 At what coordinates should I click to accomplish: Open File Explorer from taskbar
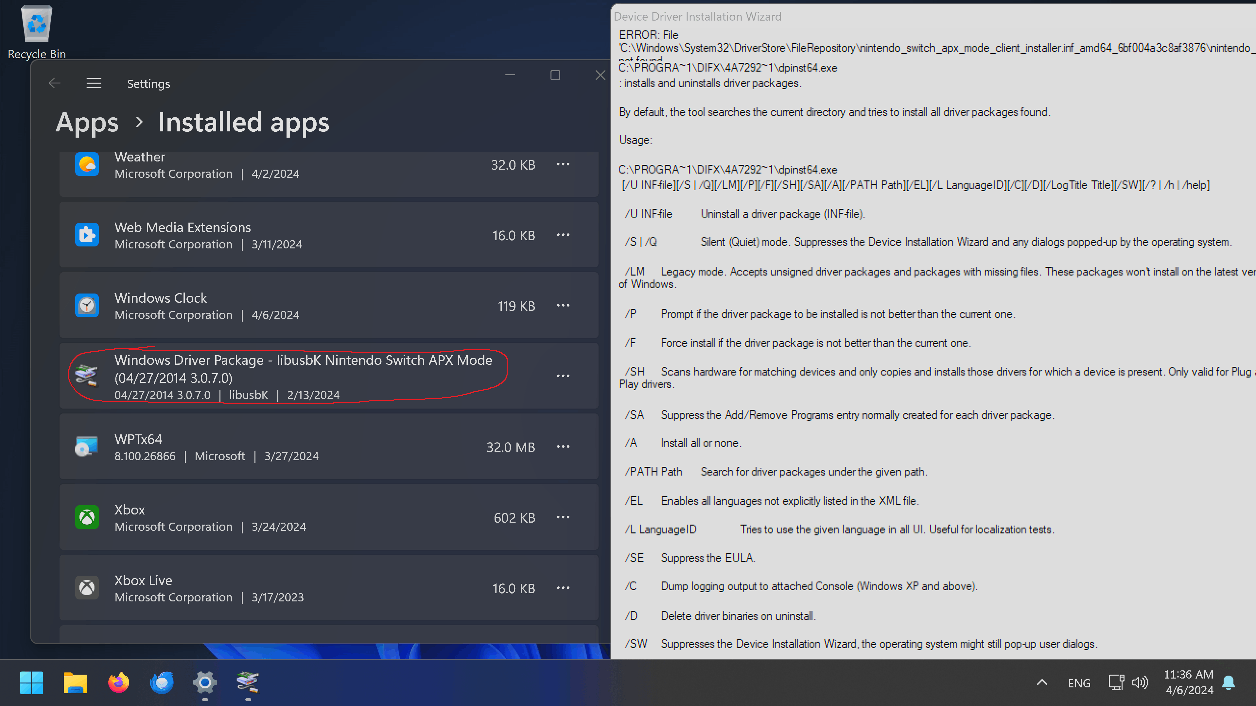75,682
